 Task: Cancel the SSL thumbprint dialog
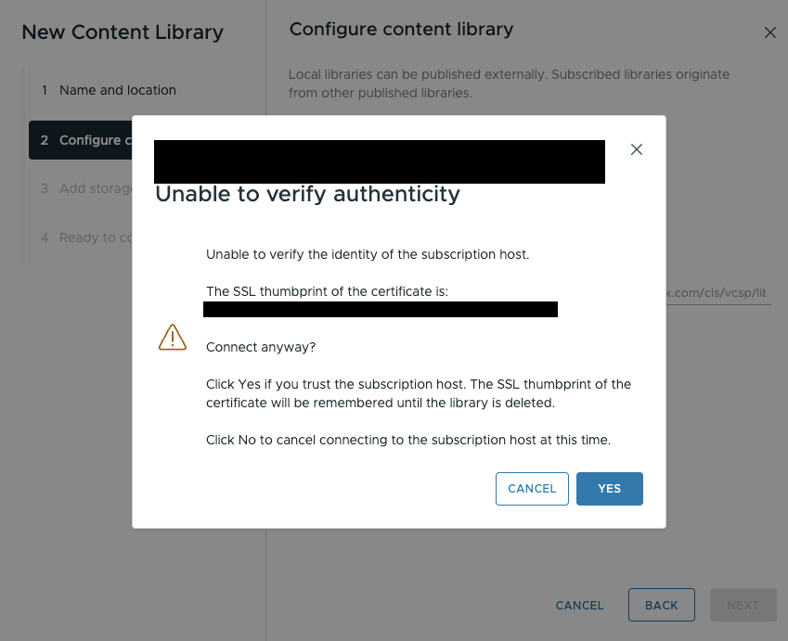click(x=532, y=488)
